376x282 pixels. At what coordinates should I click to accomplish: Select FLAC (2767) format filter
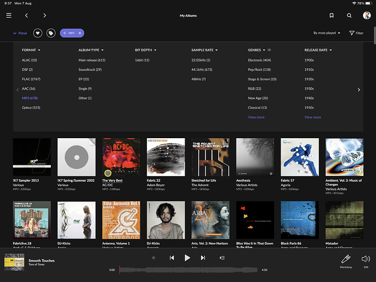(31, 79)
